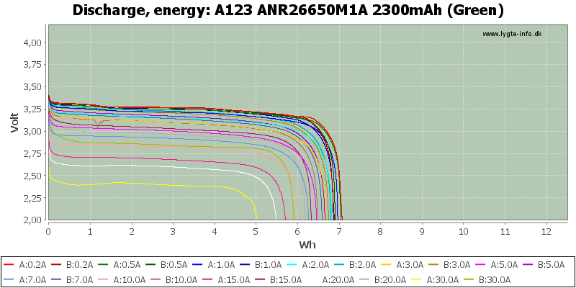576x288 pixels.
Task: Click the 2 tick label on the Wh axis
Action: (x=132, y=232)
